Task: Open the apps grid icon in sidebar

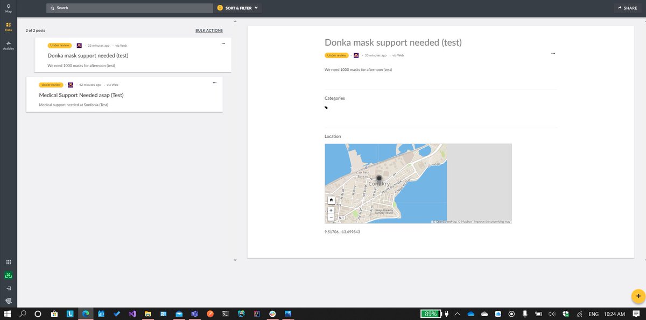Action: 8,263
